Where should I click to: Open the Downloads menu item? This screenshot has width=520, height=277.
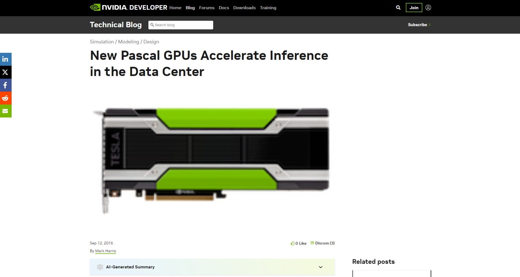click(x=244, y=8)
